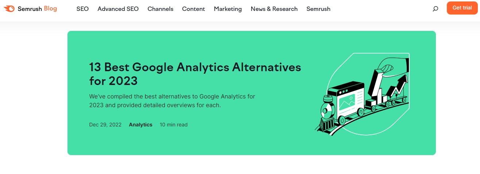Click the 10 min read label

tap(174, 125)
